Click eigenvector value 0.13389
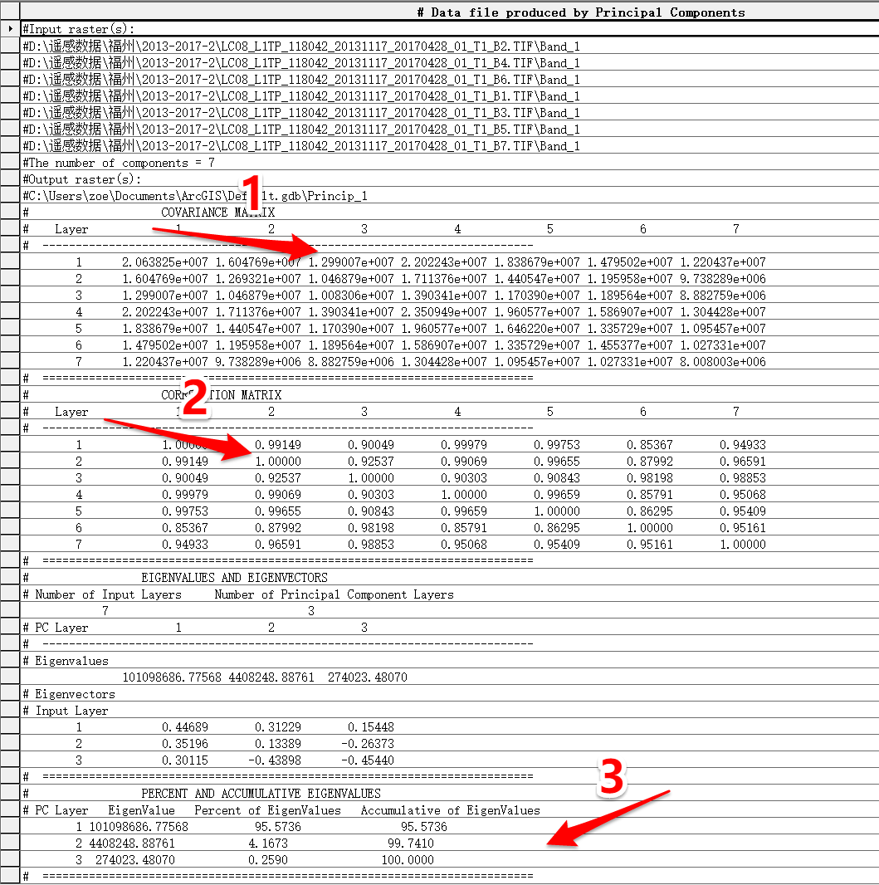 (277, 744)
